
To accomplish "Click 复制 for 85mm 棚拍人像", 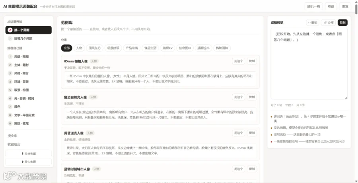I will pos(252,61).
